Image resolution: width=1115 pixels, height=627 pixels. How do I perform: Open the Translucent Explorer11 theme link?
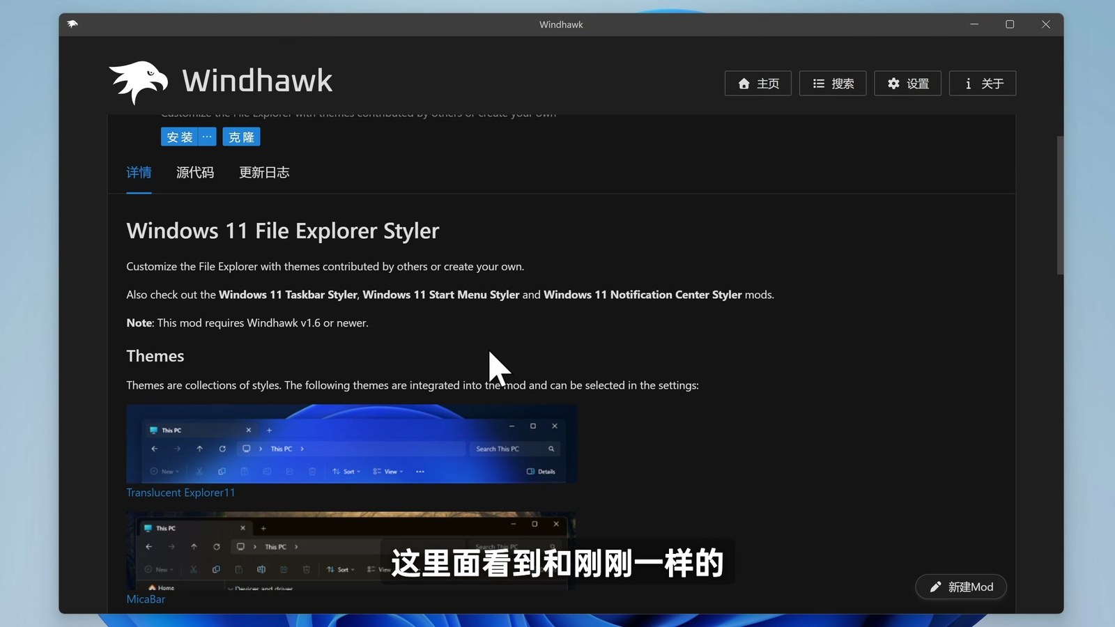point(180,493)
